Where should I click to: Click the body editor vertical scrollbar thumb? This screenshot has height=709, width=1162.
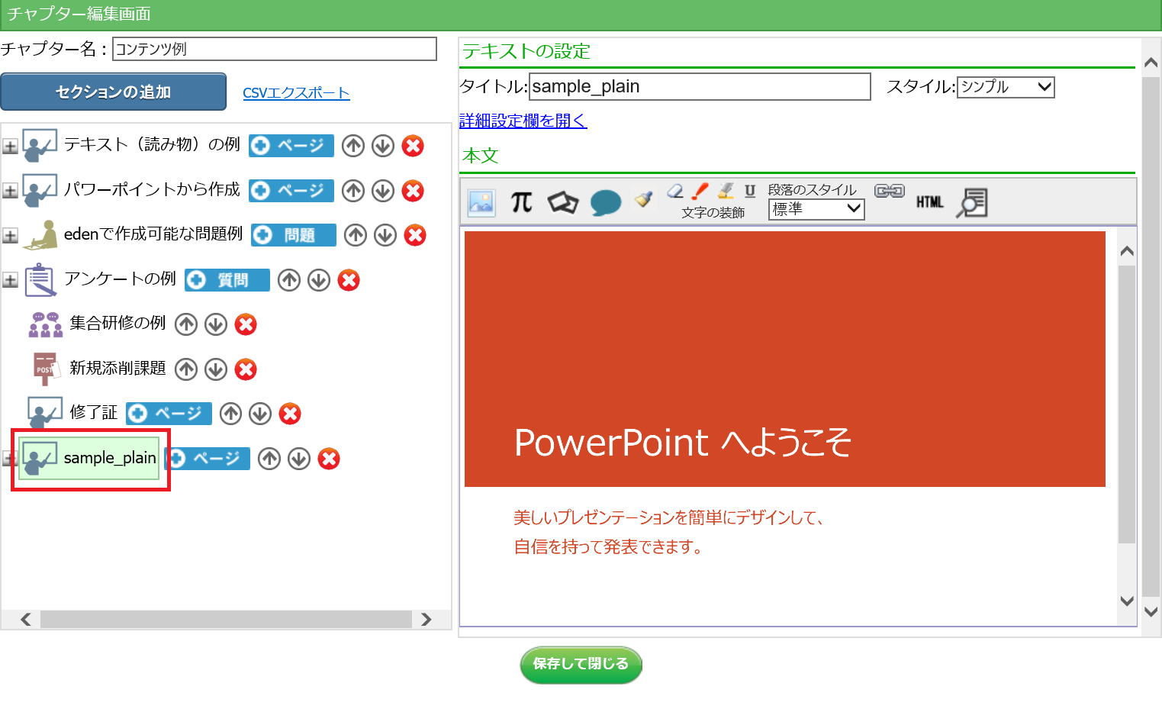click(x=1127, y=404)
